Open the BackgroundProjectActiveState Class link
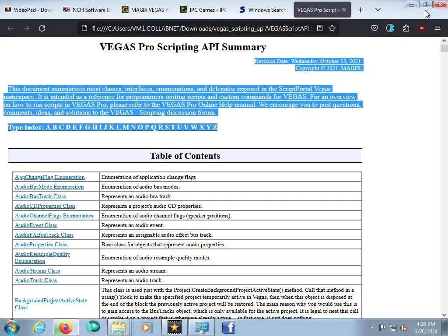Image resolution: width=448 pixels, height=336 pixels. tap(51, 304)
